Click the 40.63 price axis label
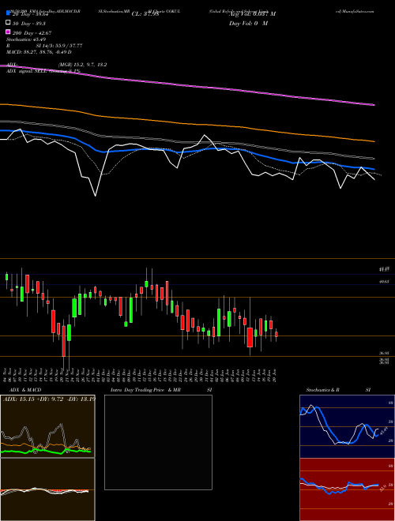395x521 pixels. (385, 282)
